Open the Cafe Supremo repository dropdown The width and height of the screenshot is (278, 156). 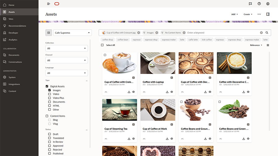tap(72, 33)
